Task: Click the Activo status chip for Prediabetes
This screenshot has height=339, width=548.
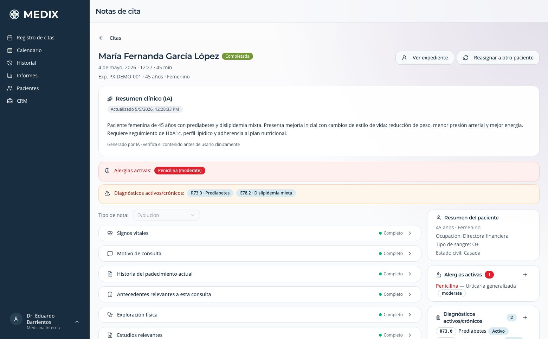Action: [x=498, y=331]
